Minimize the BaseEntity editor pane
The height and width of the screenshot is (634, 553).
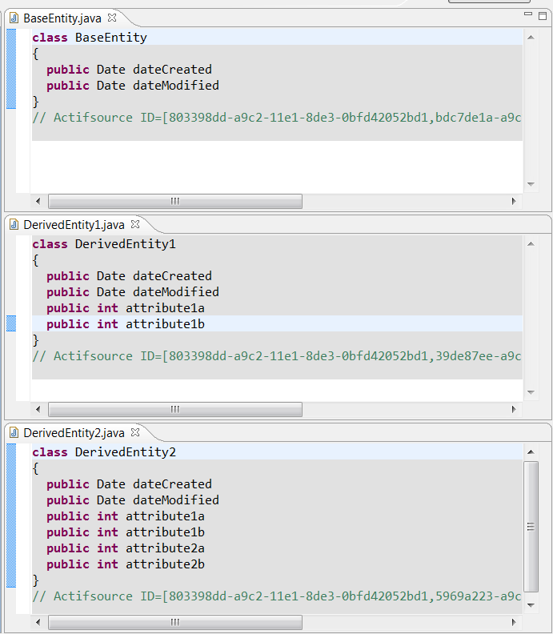[528, 14]
